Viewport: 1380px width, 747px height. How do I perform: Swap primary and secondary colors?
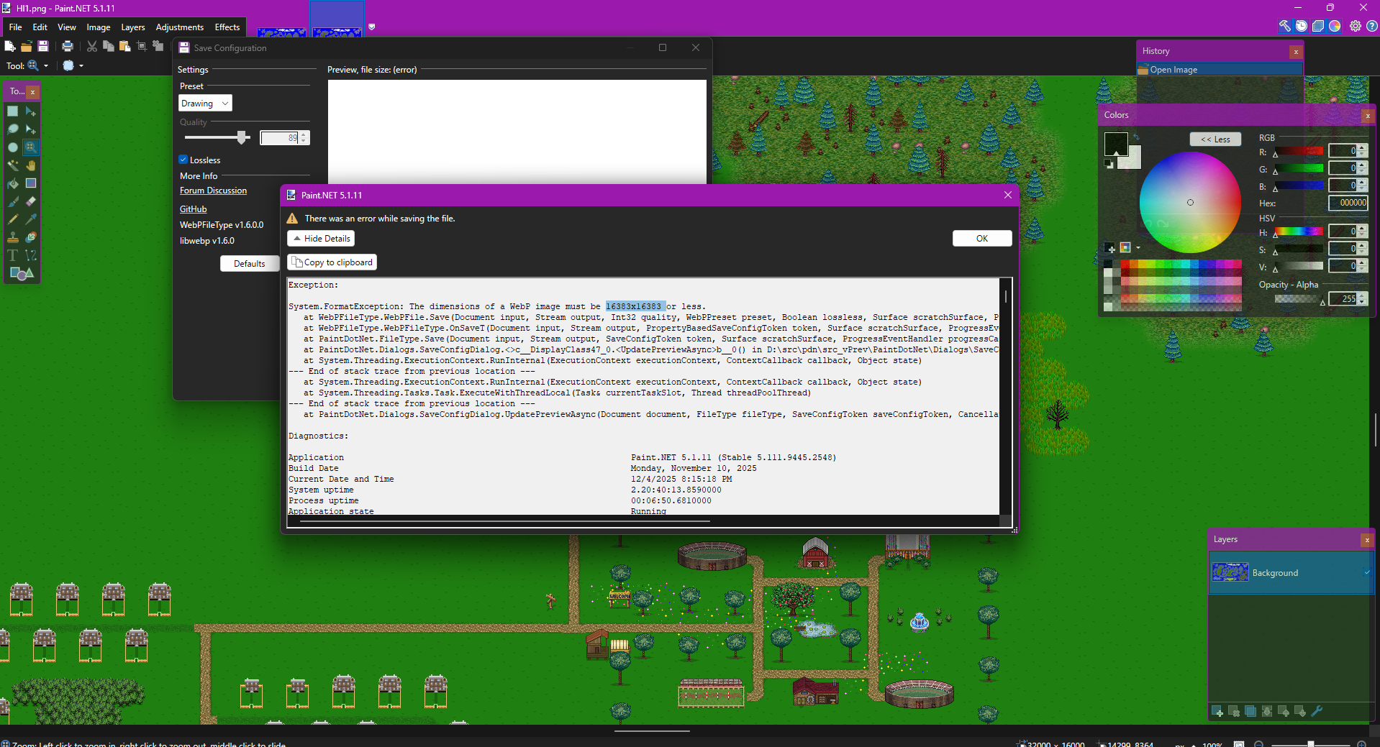click(x=1136, y=137)
